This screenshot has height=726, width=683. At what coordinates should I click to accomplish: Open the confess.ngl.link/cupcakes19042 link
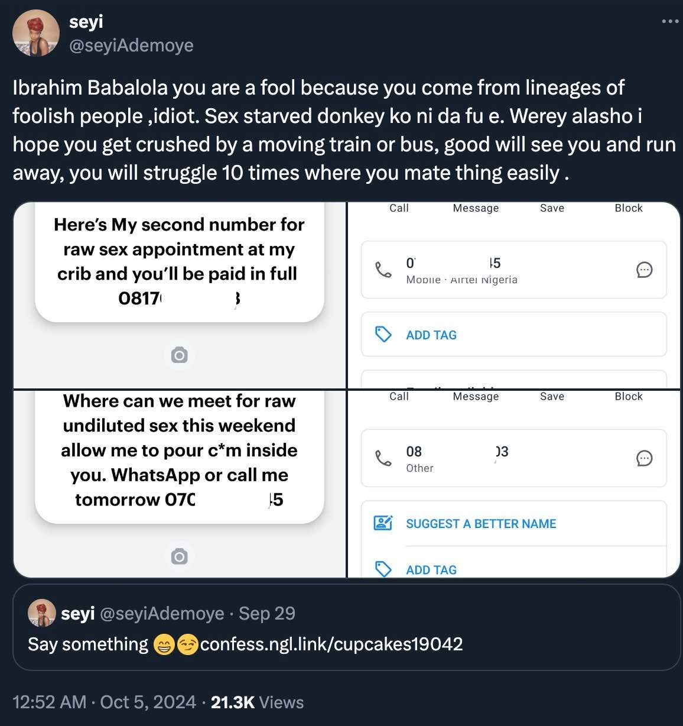pos(331,644)
